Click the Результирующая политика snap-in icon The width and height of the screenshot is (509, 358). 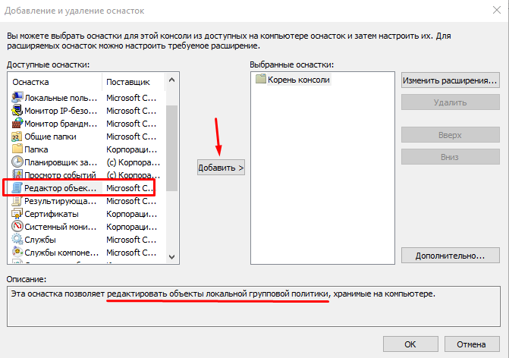pos(17,201)
